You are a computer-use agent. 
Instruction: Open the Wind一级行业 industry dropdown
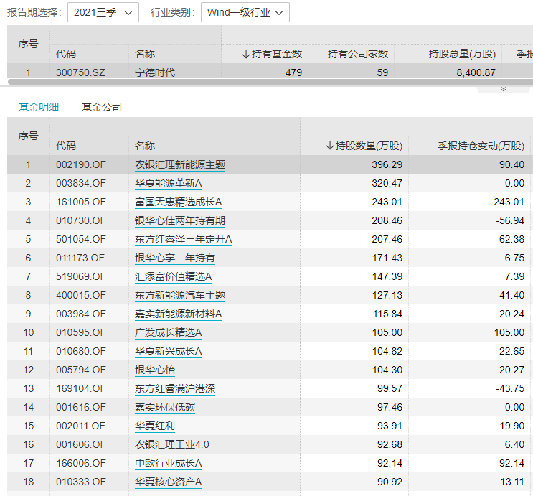[x=245, y=12]
